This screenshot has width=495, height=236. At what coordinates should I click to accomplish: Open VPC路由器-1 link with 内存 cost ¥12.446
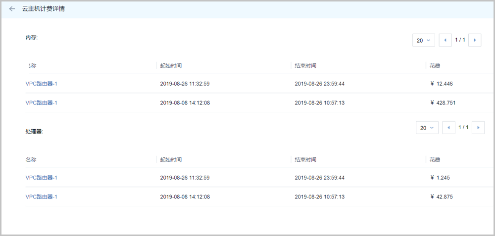click(42, 84)
